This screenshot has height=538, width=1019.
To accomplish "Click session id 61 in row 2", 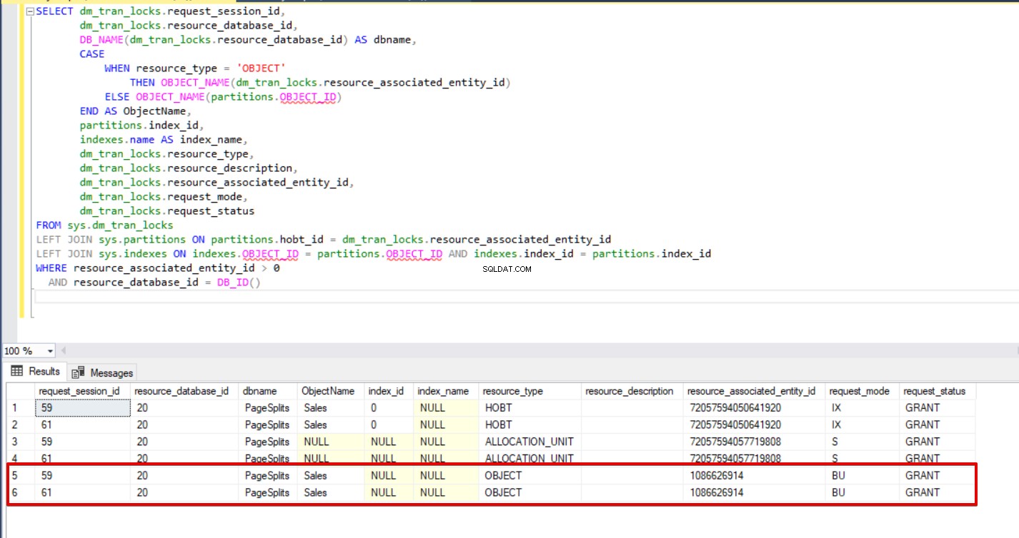I will click(83, 425).
